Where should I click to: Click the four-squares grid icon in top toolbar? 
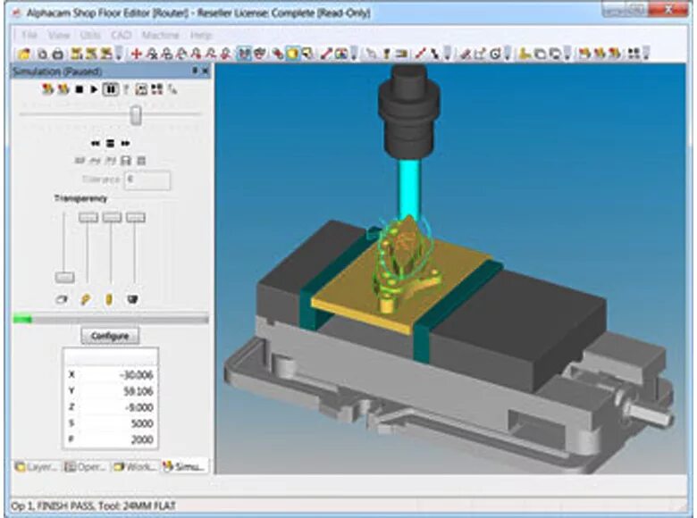[x=634, y=54]
